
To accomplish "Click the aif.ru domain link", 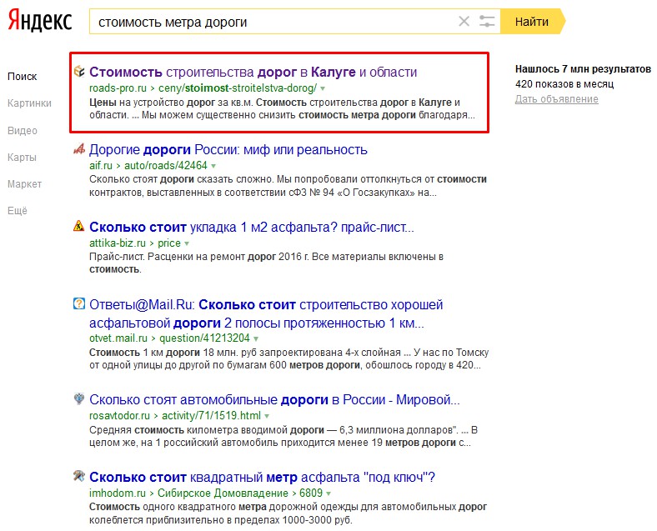I will click(101, 166).
